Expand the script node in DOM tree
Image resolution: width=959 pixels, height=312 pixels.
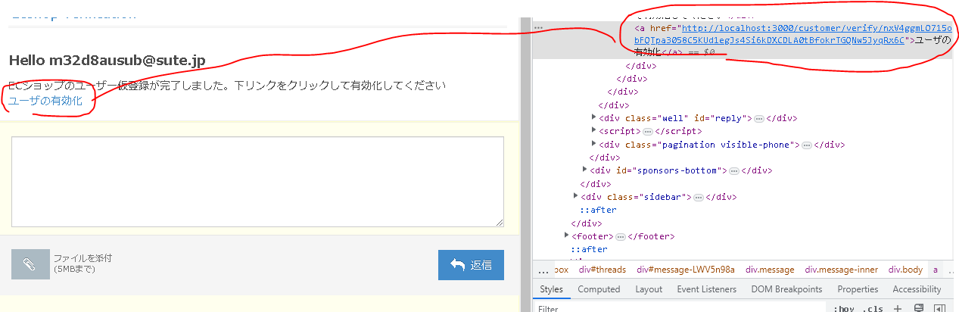click(593, 131)
